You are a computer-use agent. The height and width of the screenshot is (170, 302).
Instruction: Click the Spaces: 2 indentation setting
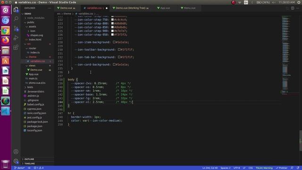pos(226,168)
